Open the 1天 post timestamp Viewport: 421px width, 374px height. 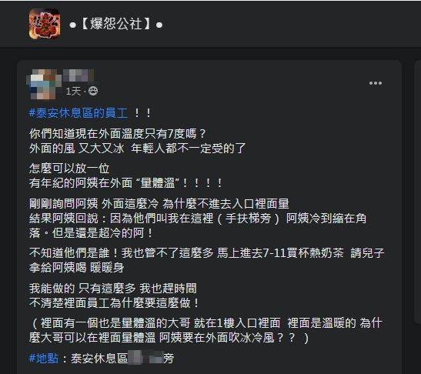click(73, 92)
